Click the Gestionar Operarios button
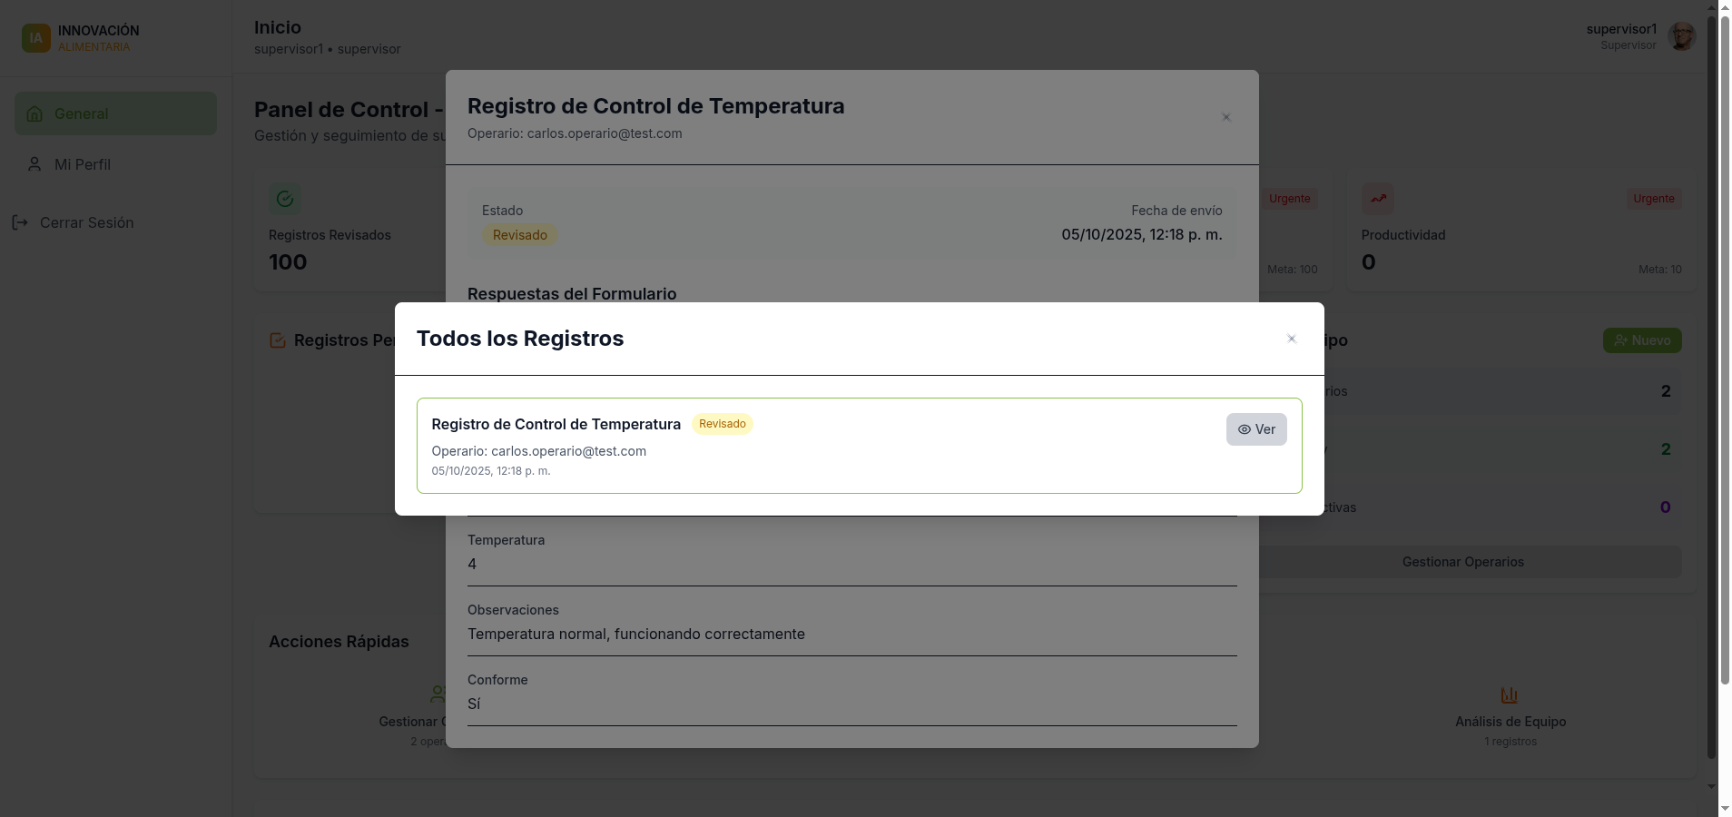1732x817 pixels. click(x=1461, y=561)
